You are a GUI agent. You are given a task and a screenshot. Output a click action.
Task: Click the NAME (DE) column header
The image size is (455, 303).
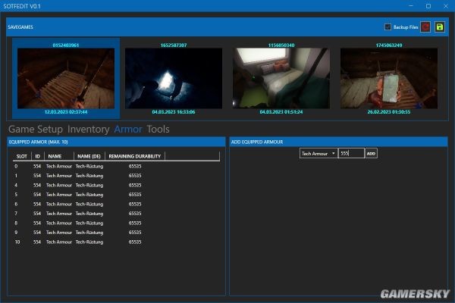coord(89,156)
